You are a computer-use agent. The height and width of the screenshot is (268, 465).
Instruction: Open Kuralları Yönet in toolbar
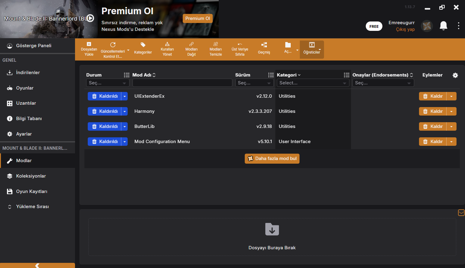(167, 44)
